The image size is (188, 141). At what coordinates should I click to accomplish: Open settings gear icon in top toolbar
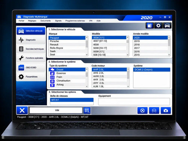[158, 26]
